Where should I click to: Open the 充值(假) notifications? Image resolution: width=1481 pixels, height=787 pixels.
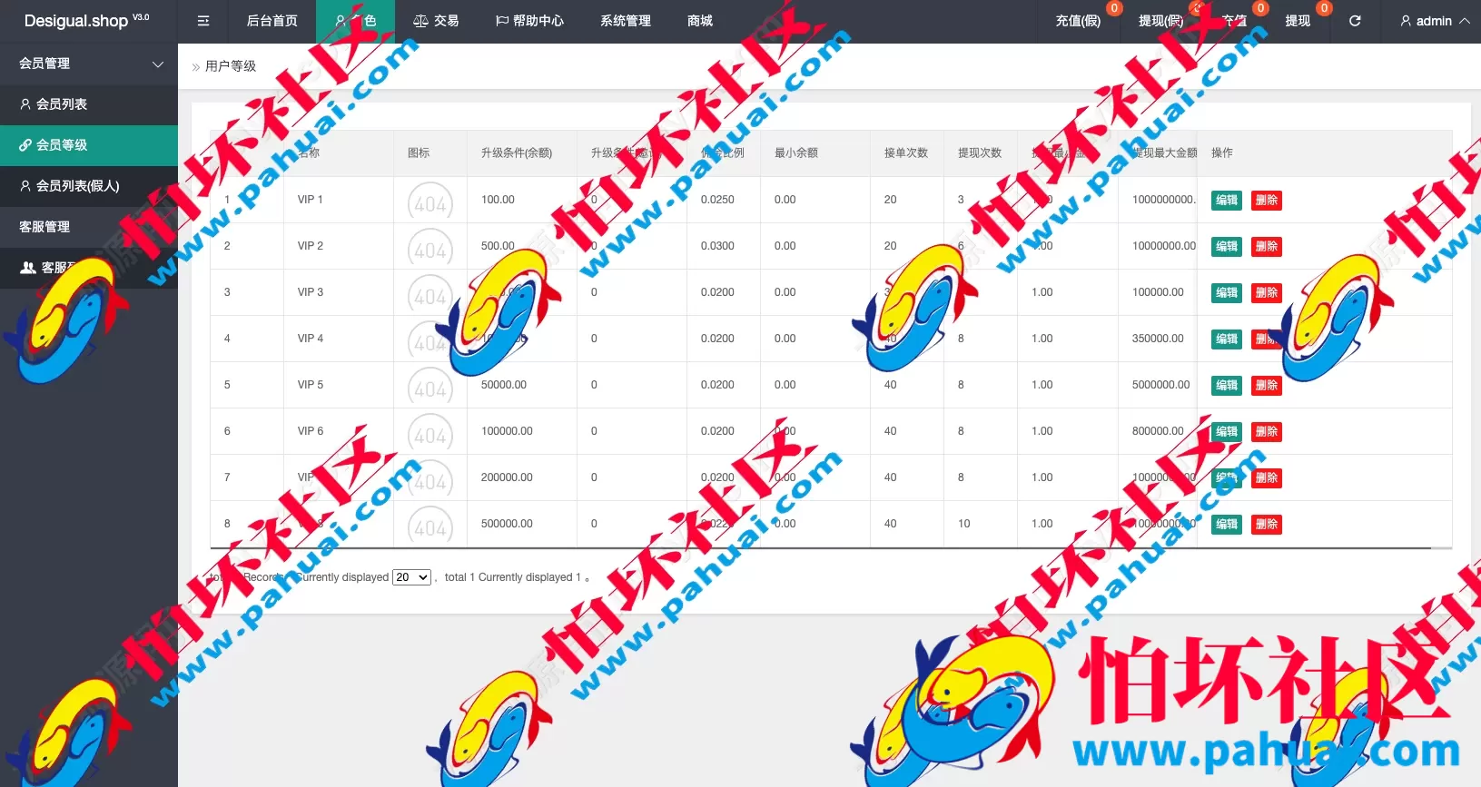coord(1078,21)
